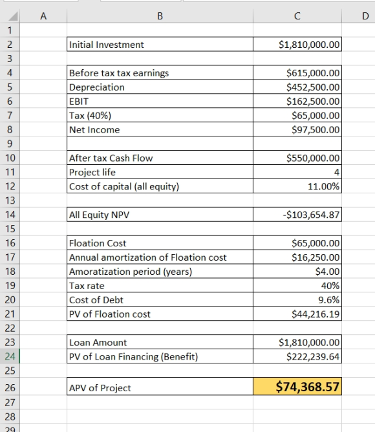This screenshot has height=432, width=375.
Task: Click the Initial Investment value cell
Action: pos(297,45)
